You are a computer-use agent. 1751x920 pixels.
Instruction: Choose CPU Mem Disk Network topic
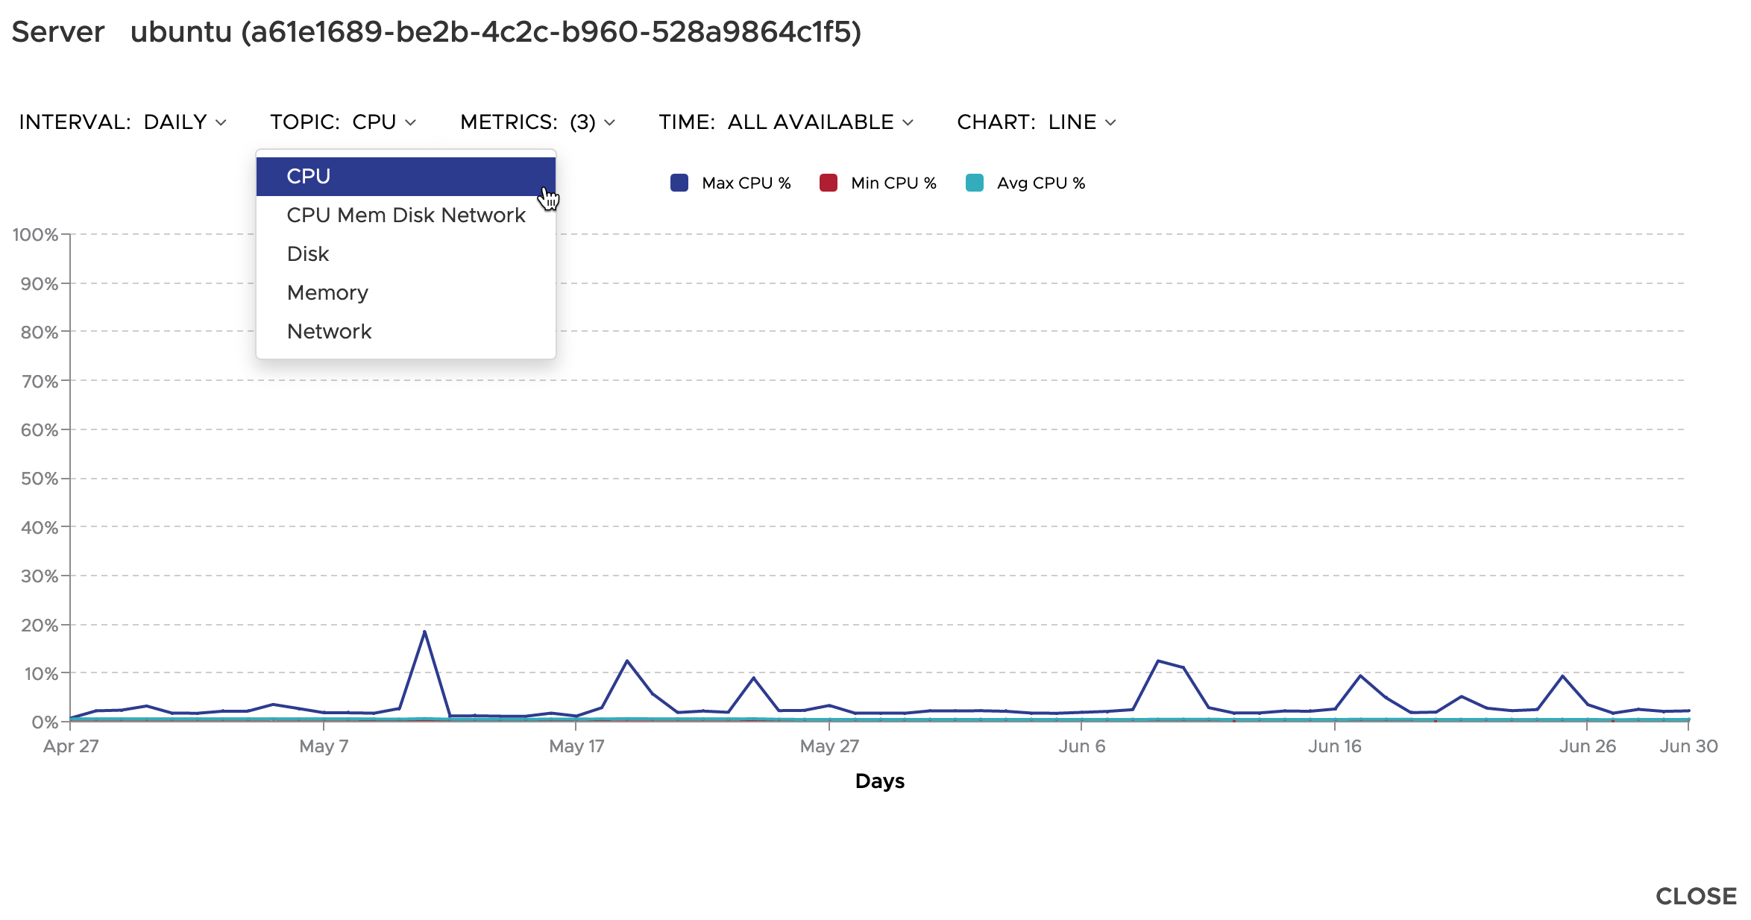(x=406, y=215)
